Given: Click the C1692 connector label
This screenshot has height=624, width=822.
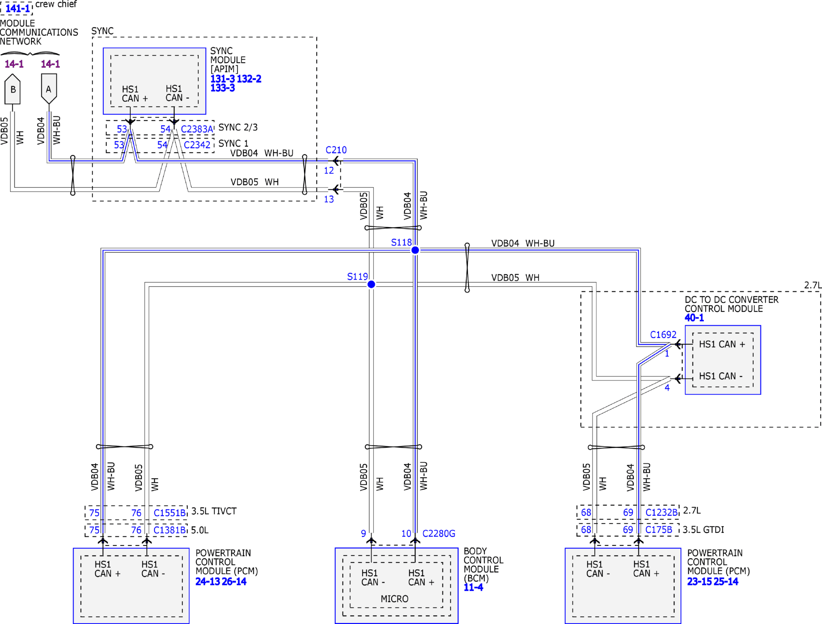Looking at the screenshot, I should [x=663, y=335].
